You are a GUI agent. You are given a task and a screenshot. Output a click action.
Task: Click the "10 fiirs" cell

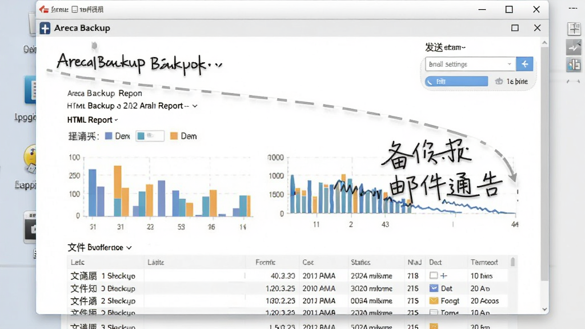[481, 276]
